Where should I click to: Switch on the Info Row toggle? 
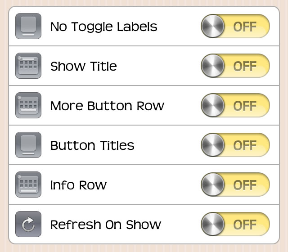(x=235, y=184)
